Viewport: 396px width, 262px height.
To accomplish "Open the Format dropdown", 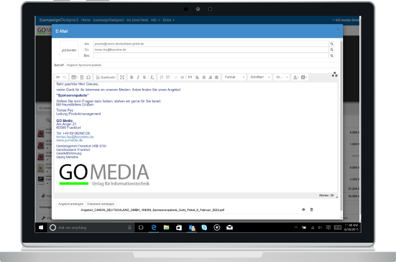I will [x=234, y=77].
